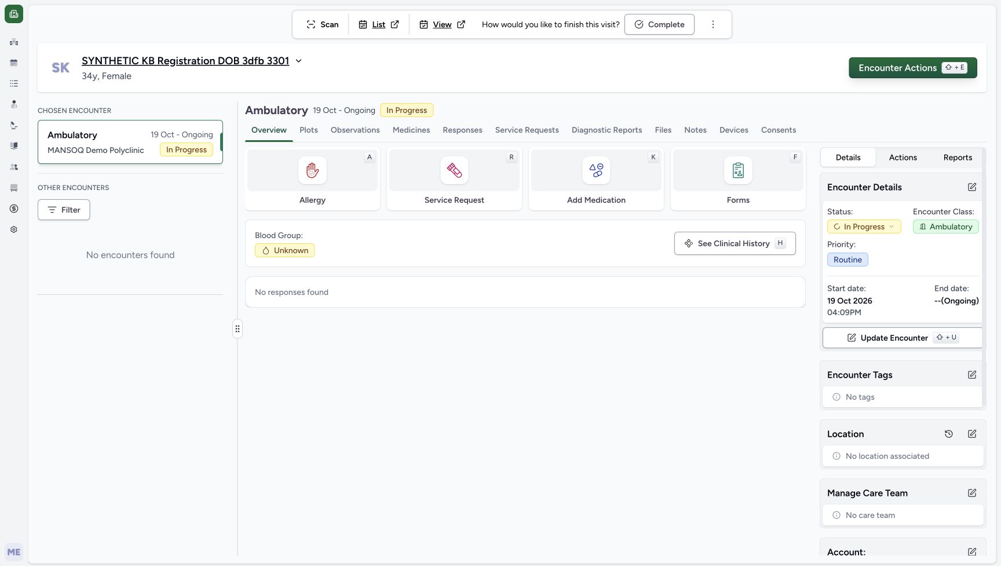Image resolution: width=1001 pixels, height=566 pixels.
Task: Select the chosen Ambulatory encounter card
Action: pyautogui.click(x=130, y=142)
